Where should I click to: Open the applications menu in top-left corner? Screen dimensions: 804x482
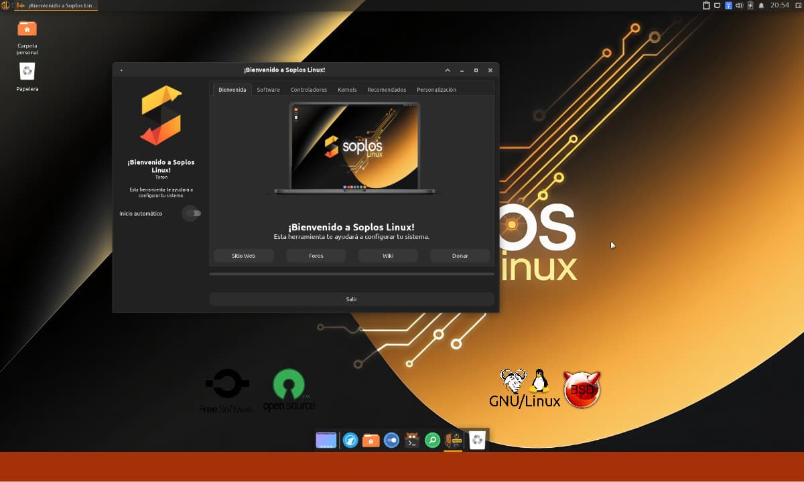(5, 5)
